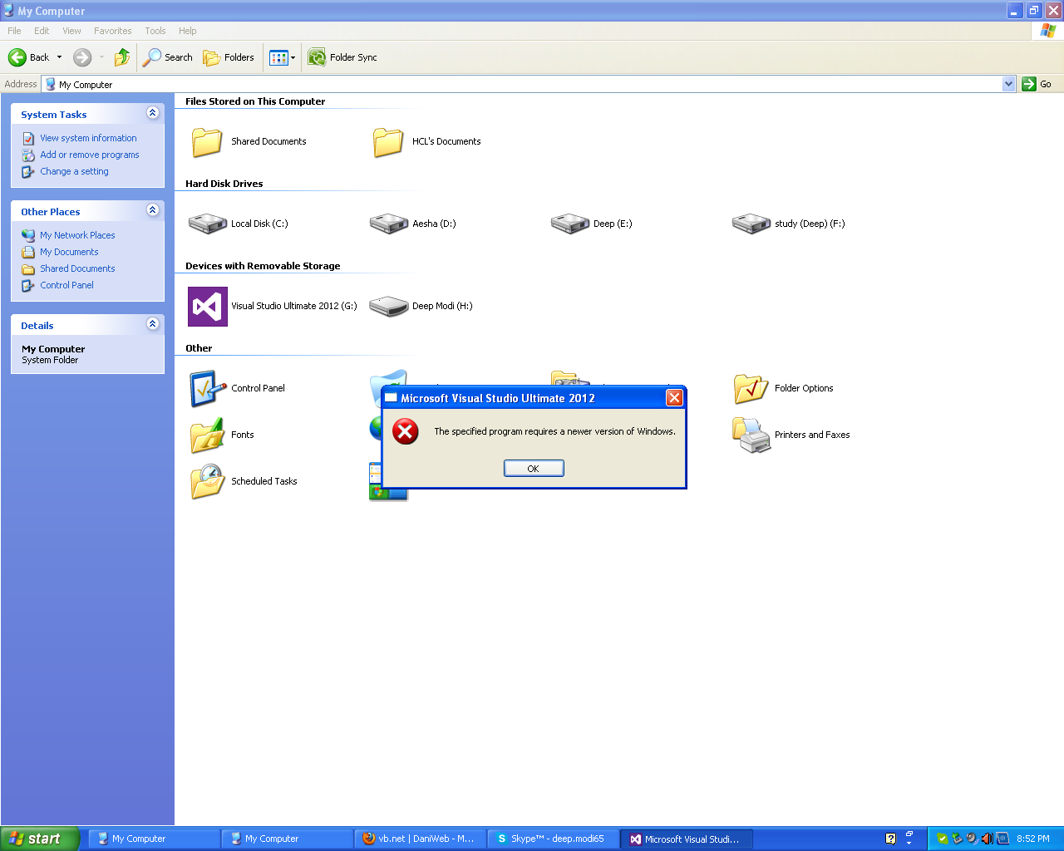This screenshot has width=1064, height=851.
Task: Click the green shield tray icon
Action: [943, 839]
